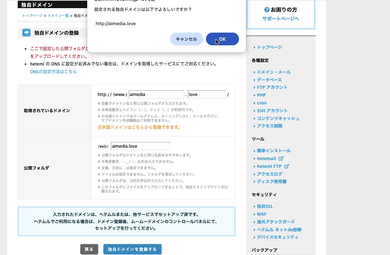Confirm the domain with OK button
The height and width of the screenshot is (255, 390).
coord(222,39)
